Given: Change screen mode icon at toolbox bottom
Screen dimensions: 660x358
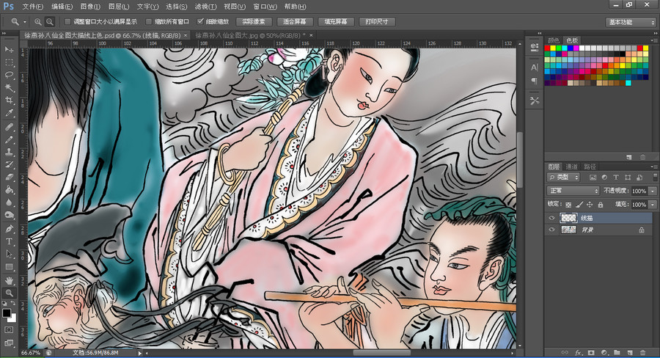Looking at the screenshot, I should click(9, 343).
